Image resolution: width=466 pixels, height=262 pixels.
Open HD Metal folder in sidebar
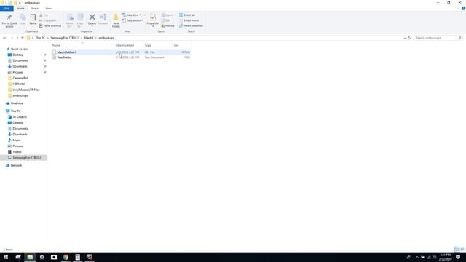[19, 84]
